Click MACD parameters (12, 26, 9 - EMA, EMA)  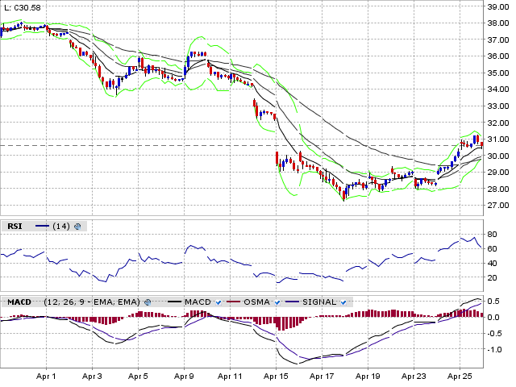click(93, 302)
